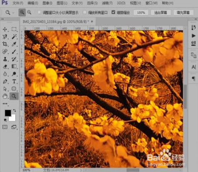Open the Properties panel icon
This screenshot has height=172, width=198.
tap(194, 43)
